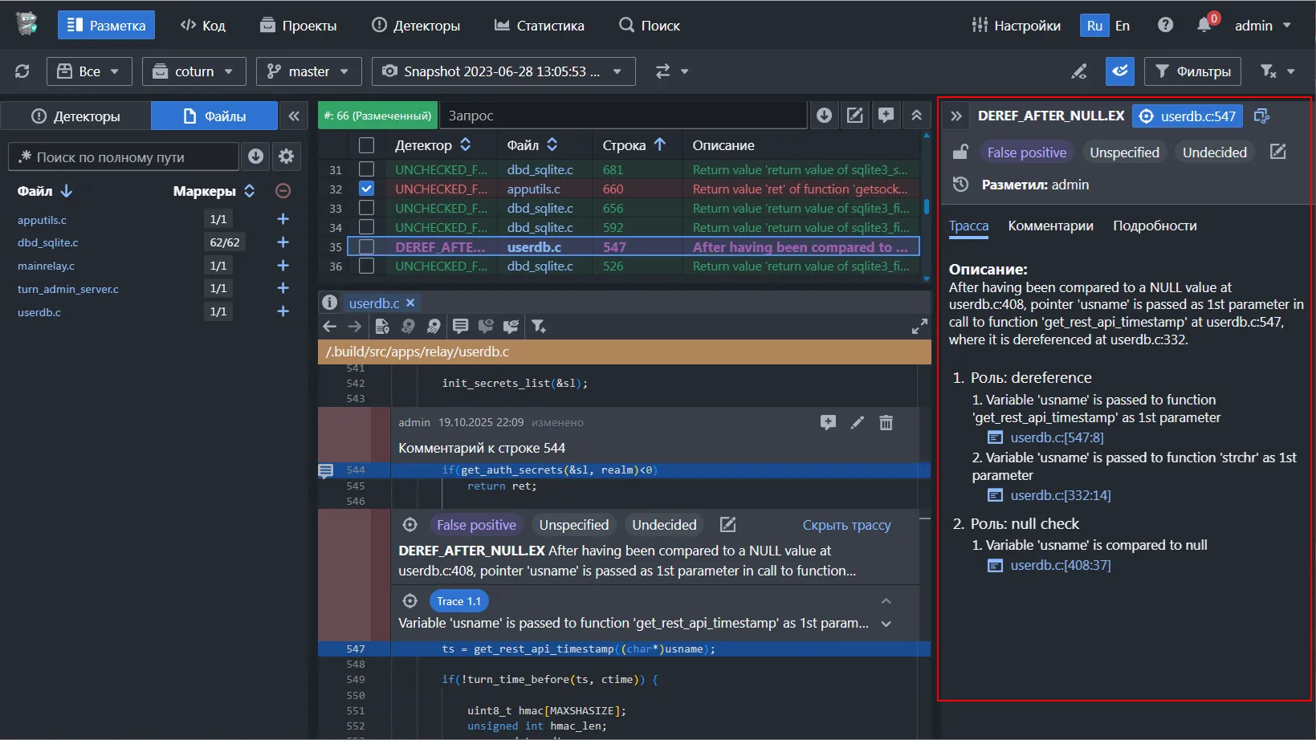
Task: Open the Статистика menu item
Action: 540,26
